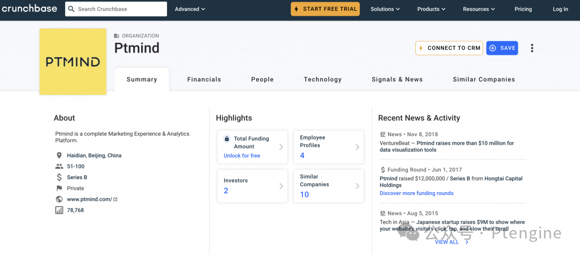Expand the Products menu

(431, 9)
